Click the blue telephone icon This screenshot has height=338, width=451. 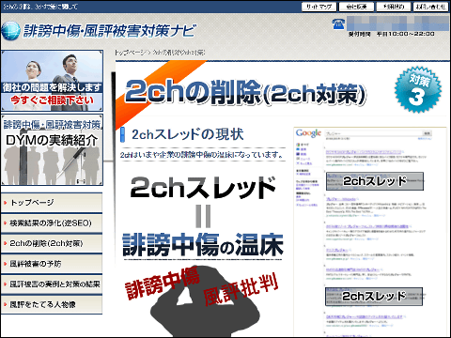point(338,23)
